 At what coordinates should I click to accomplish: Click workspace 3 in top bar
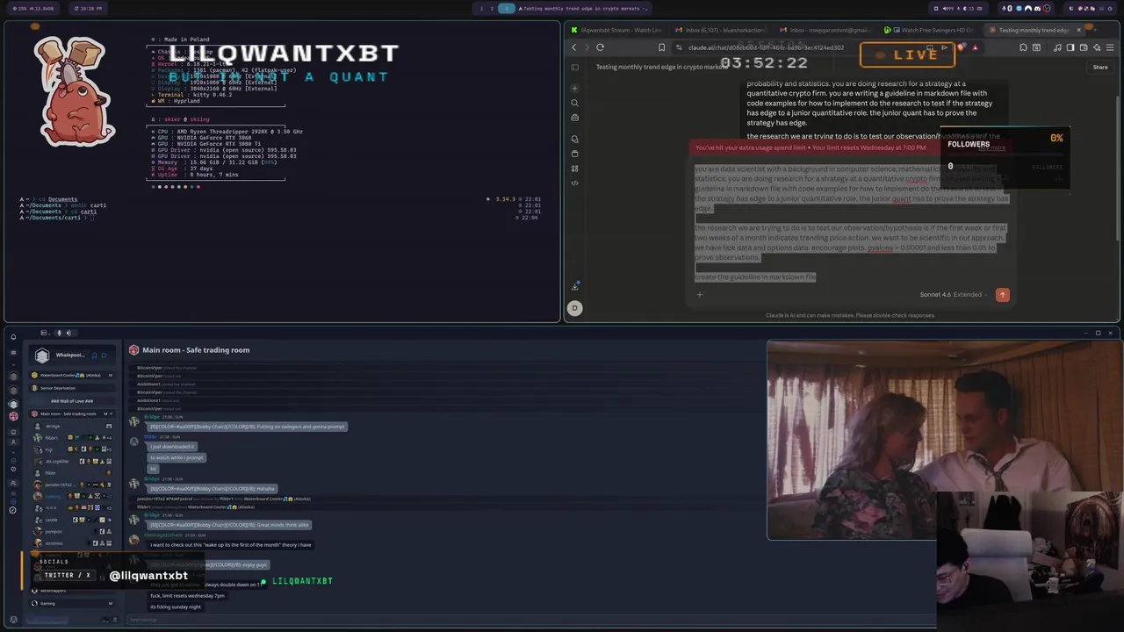507,8
